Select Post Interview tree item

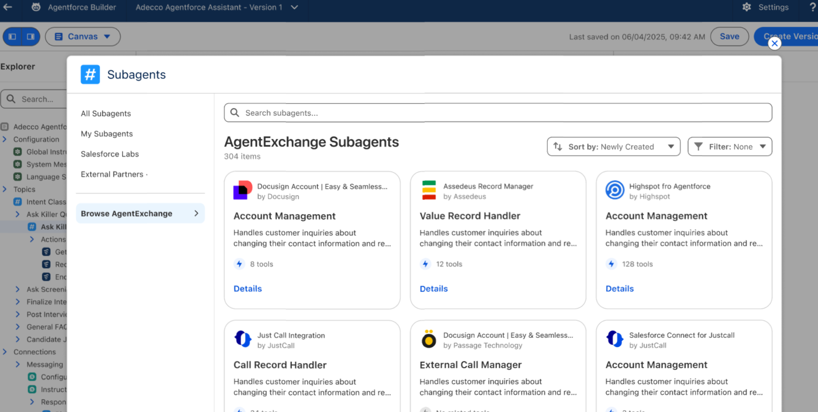click(46, 315)
